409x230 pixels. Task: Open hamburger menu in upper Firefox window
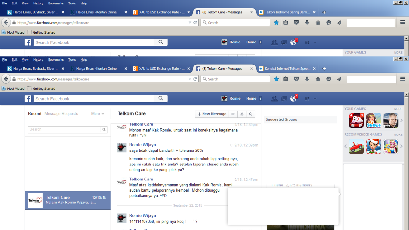(x=403, y=22)
